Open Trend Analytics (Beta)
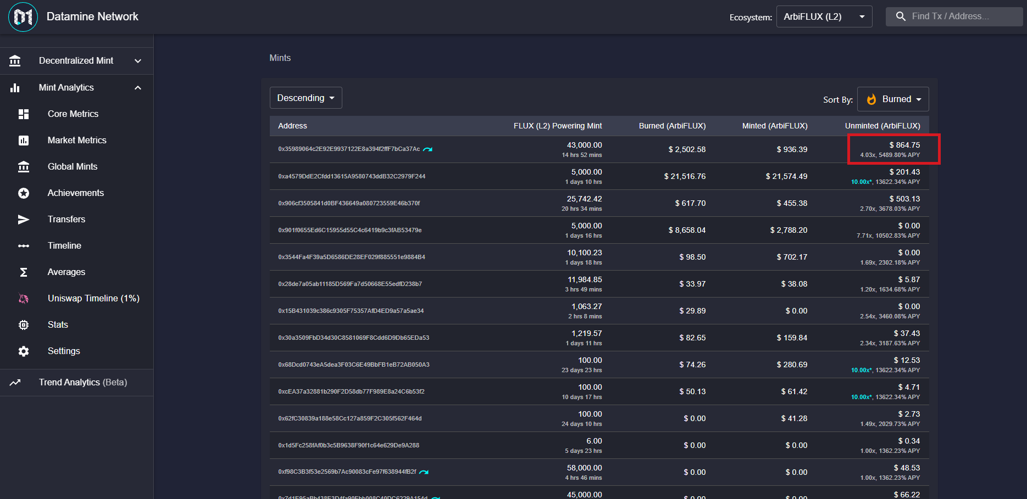Image resolution: width=1027 pixels, height=499 pixels. click(x=77, y=383)
